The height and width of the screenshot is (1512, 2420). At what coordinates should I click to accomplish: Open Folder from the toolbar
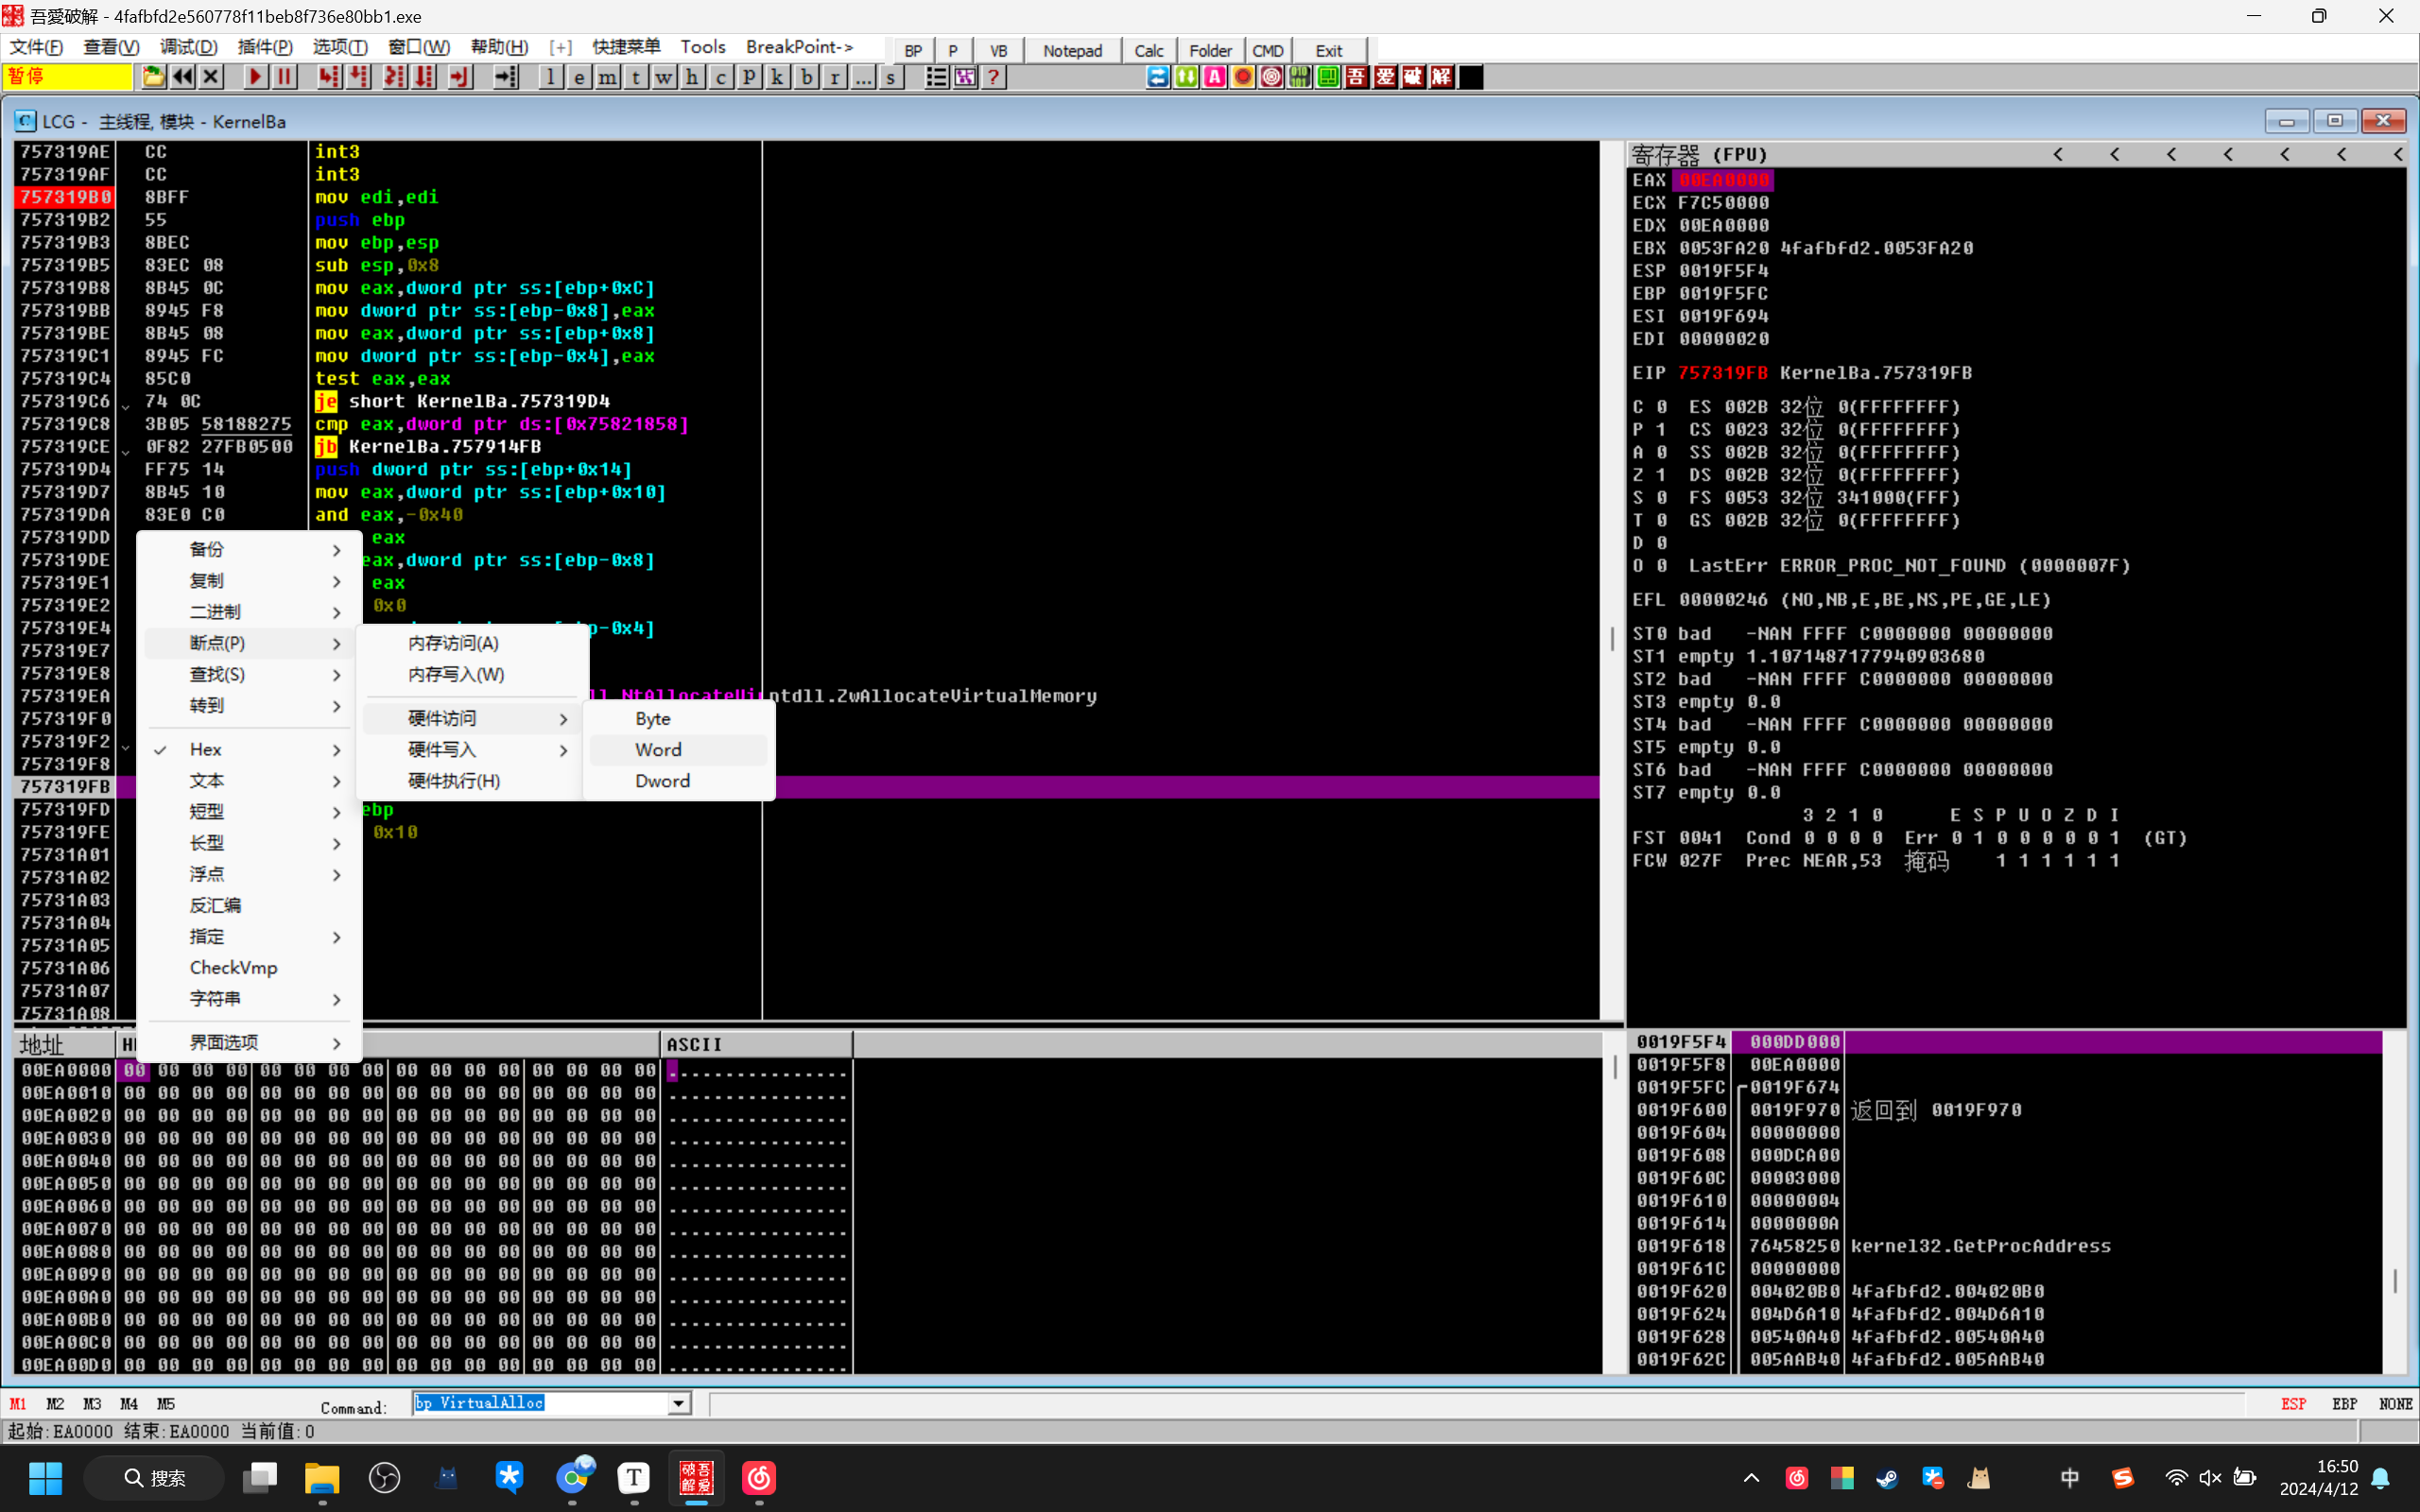(1210, 50)
